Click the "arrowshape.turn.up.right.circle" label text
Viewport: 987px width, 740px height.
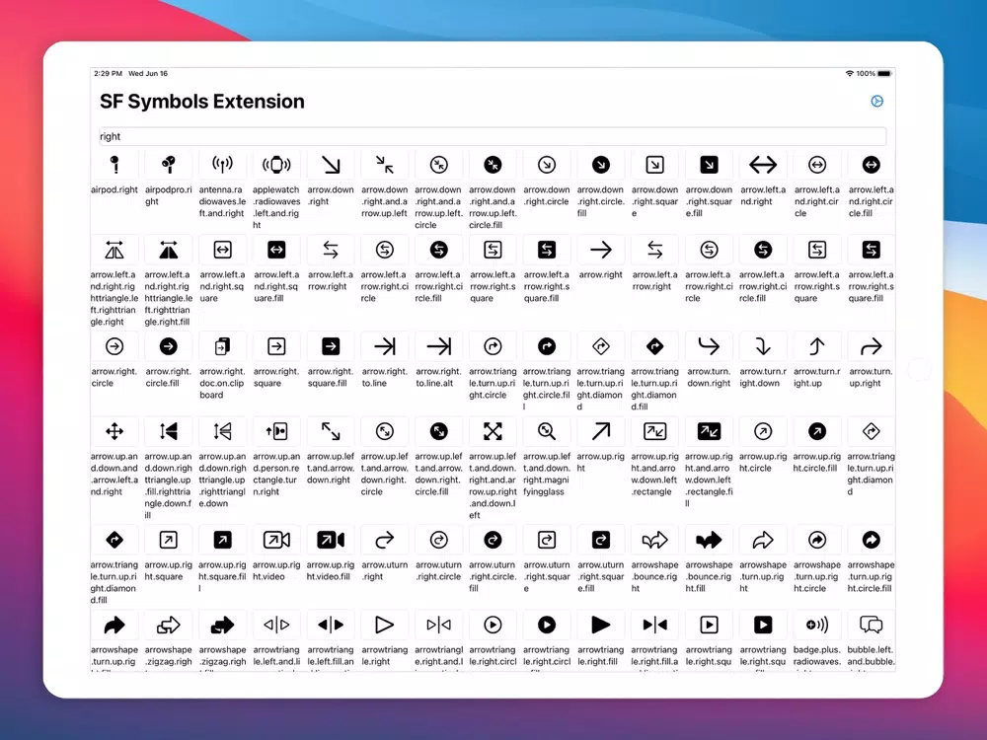[817, 576]
